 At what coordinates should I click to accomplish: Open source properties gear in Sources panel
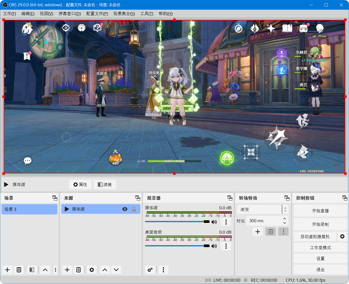[92, 270]
